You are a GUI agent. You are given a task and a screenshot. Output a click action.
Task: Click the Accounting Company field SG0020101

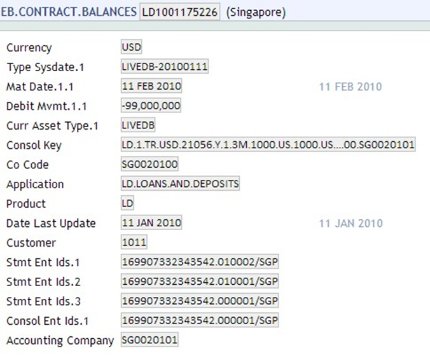click(149, 340)
